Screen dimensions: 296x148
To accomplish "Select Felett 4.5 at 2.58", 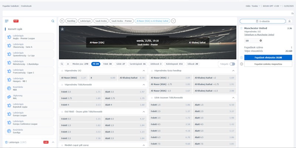I will [x=170, y=124].
